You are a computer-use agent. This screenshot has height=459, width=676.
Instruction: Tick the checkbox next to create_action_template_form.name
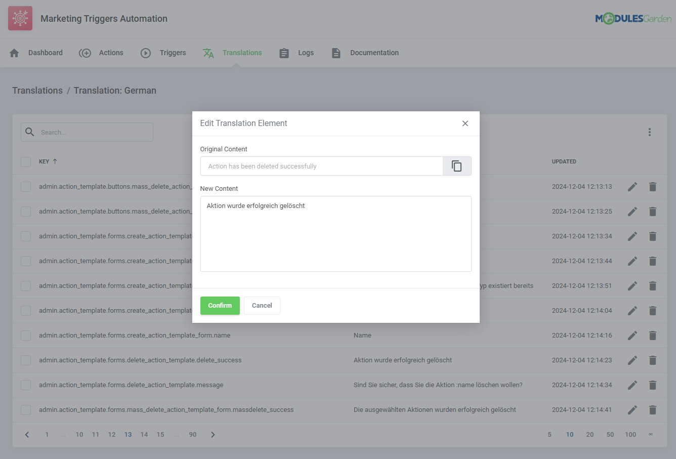click(25, 335)
